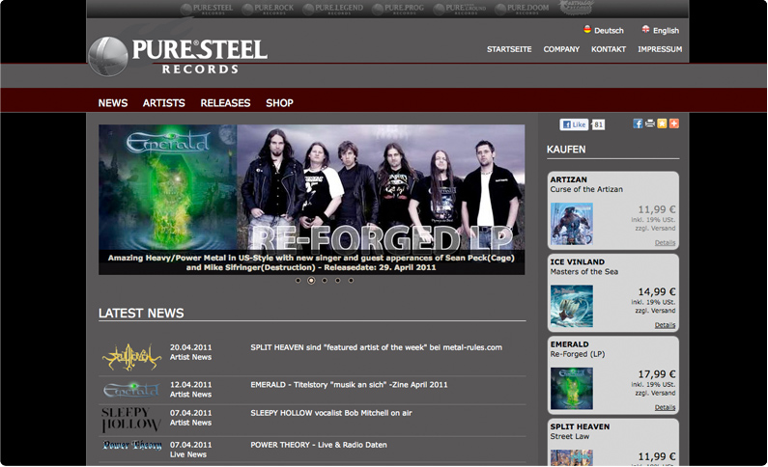
Task: Open the Shop section
Action: pos(279,103)
